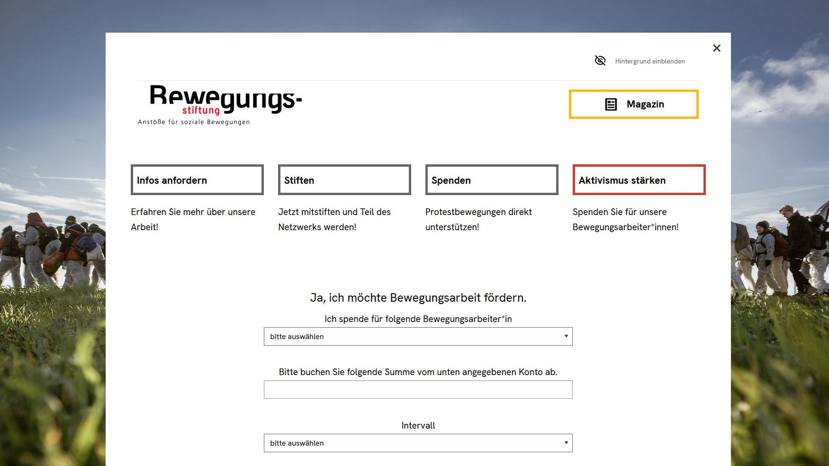Click the newspaper icon in Magazin button
829x466 pixels.
tap(611, 104)
